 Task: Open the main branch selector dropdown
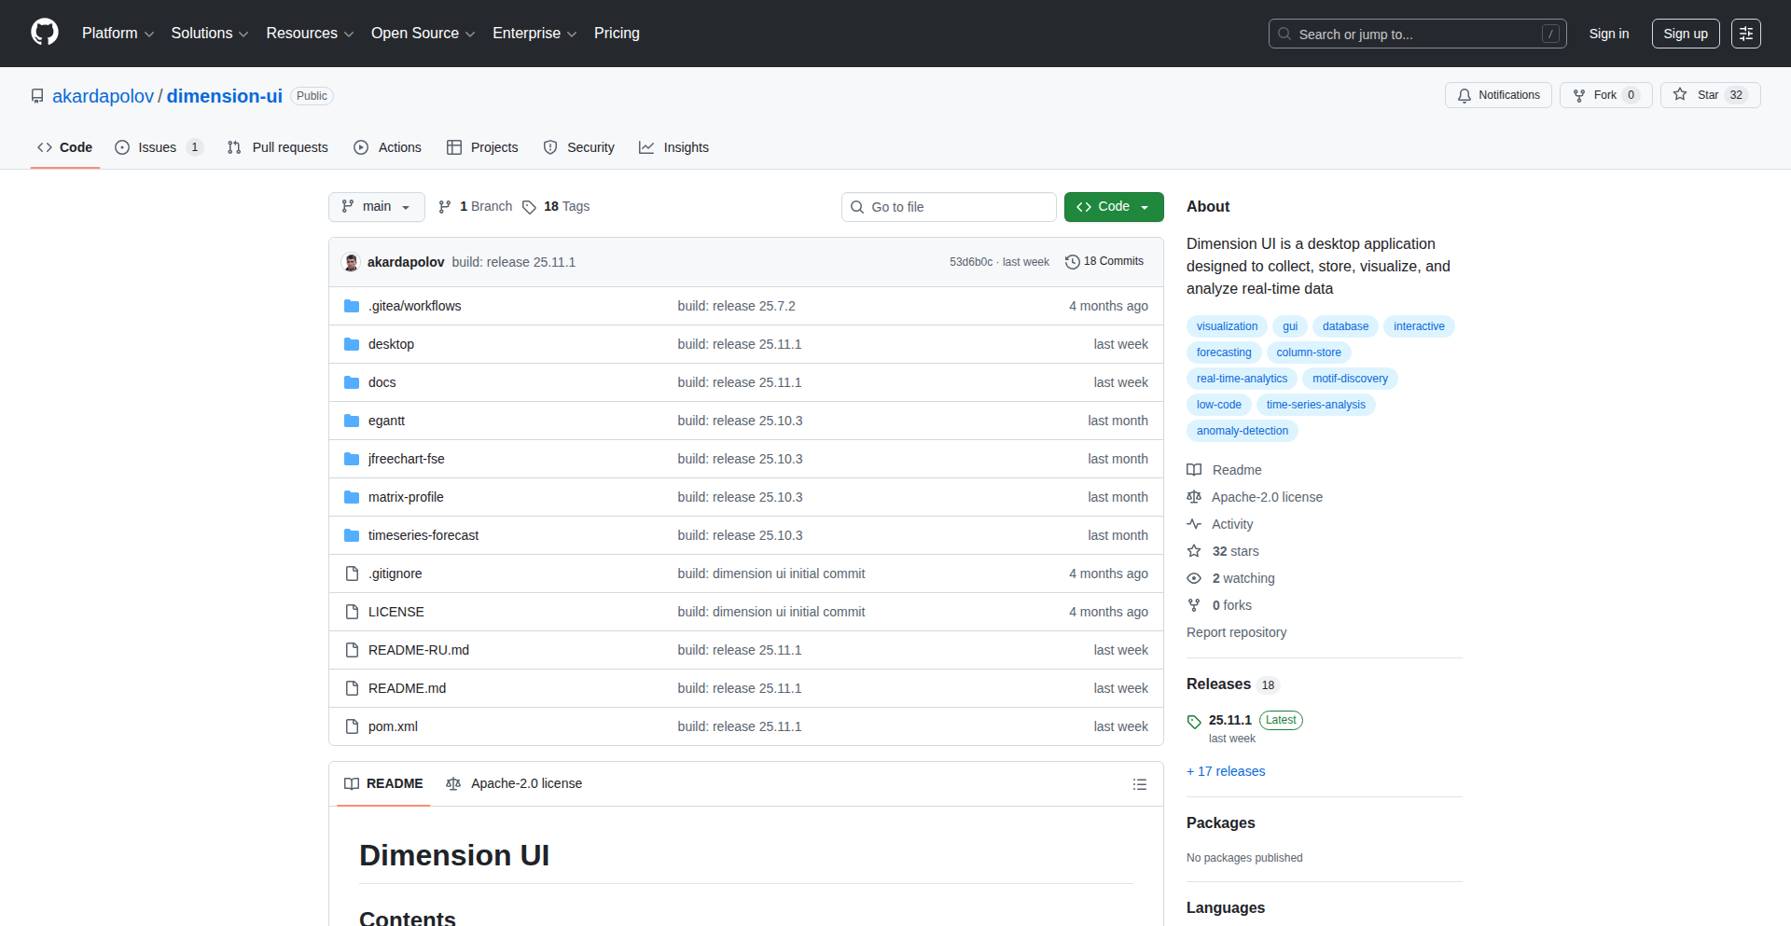click(376, 206)
